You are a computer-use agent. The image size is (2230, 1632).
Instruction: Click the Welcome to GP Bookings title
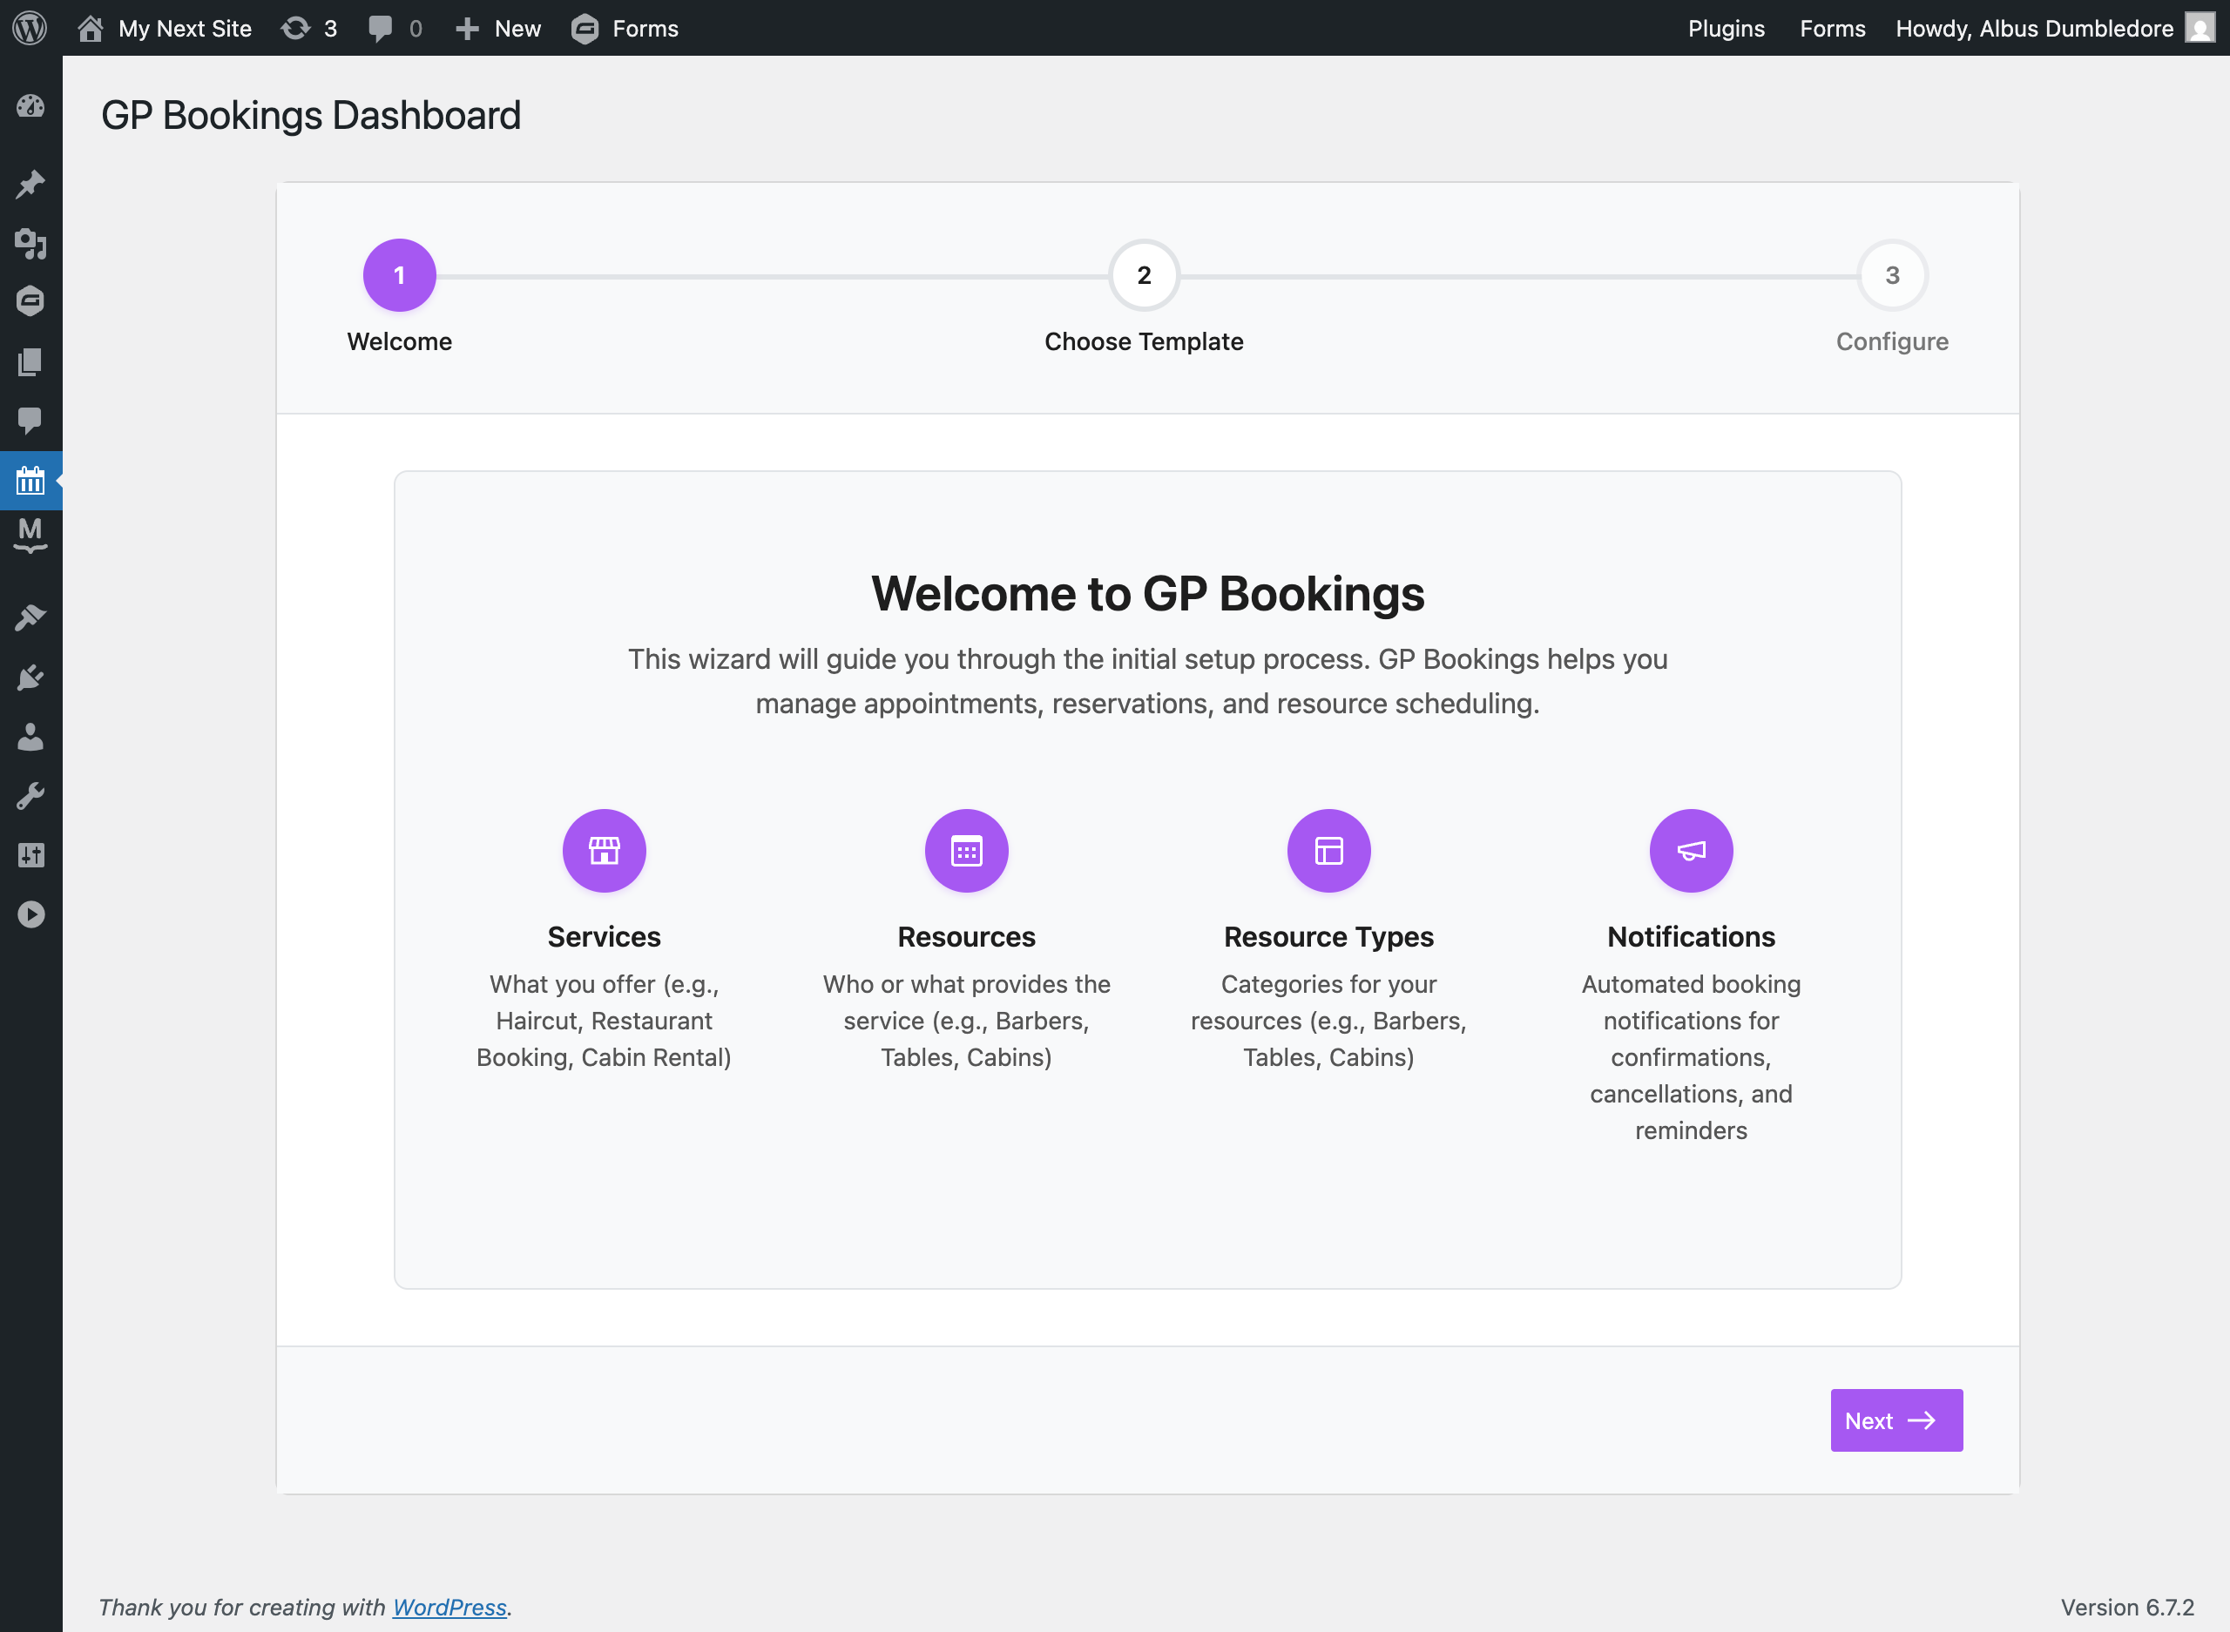click(x=1148, y=594)
